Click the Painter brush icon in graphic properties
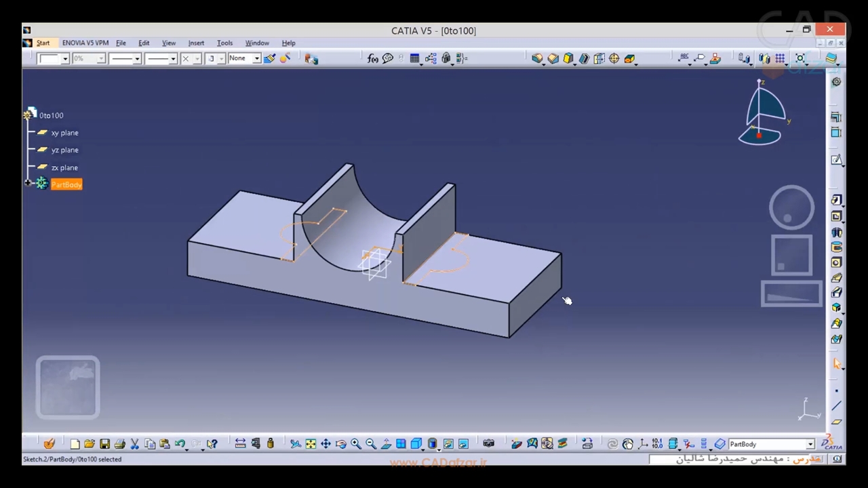 [x=269, y=59]
